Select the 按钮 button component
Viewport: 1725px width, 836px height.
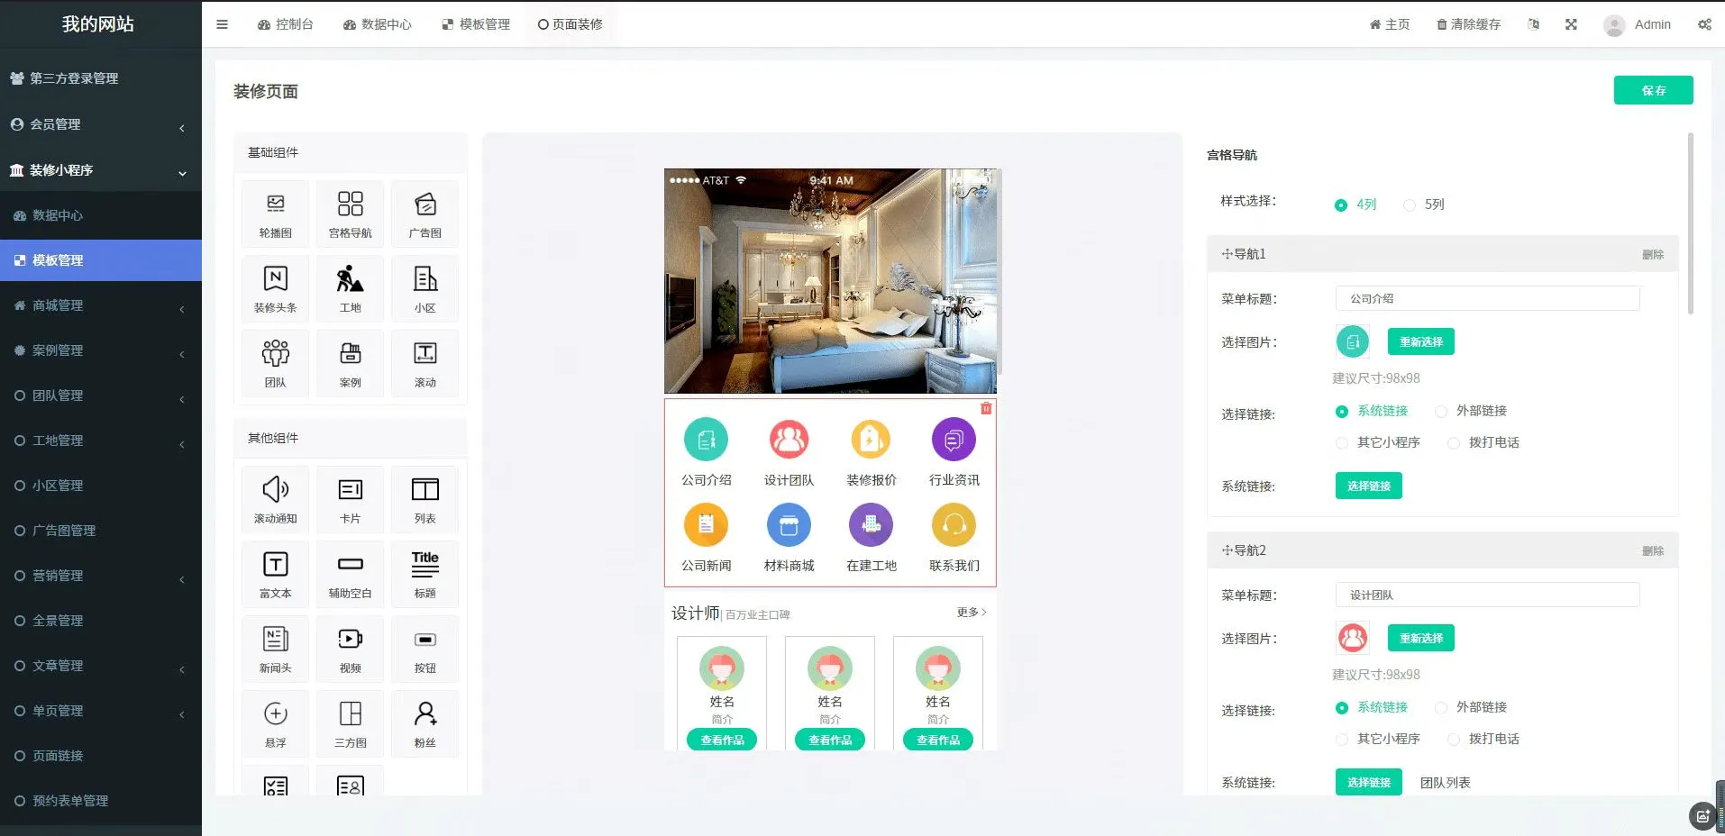pyautogui.click(x=424, y=649)
